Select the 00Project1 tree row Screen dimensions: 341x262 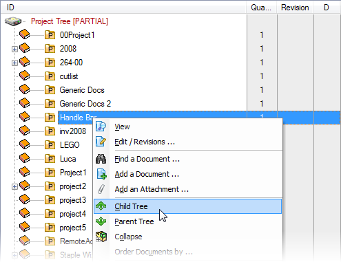click(77, 35)
